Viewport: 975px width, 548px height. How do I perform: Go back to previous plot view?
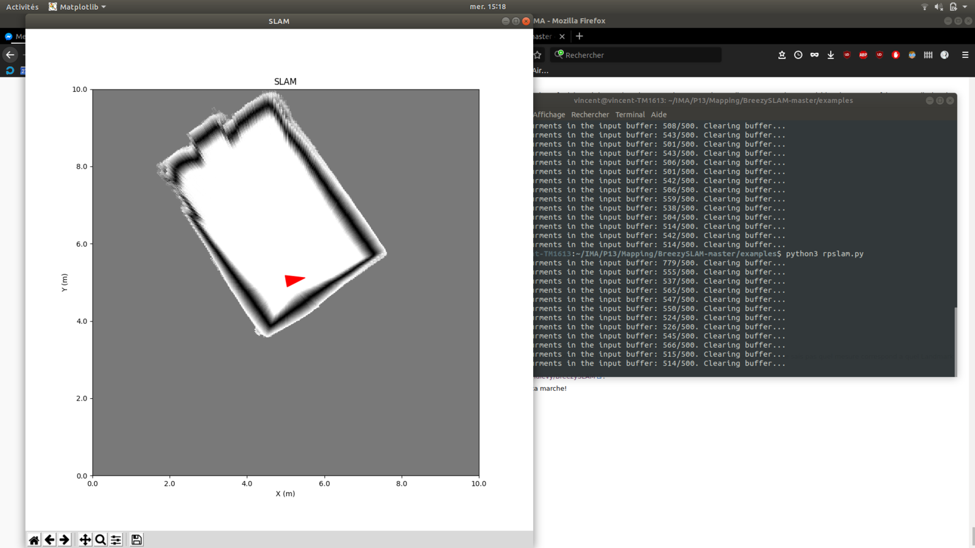pos(49,539)
